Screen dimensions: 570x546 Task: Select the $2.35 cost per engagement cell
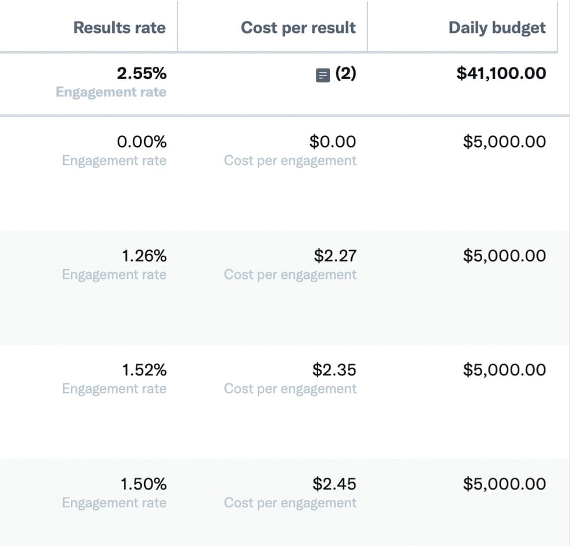(334, 370)
